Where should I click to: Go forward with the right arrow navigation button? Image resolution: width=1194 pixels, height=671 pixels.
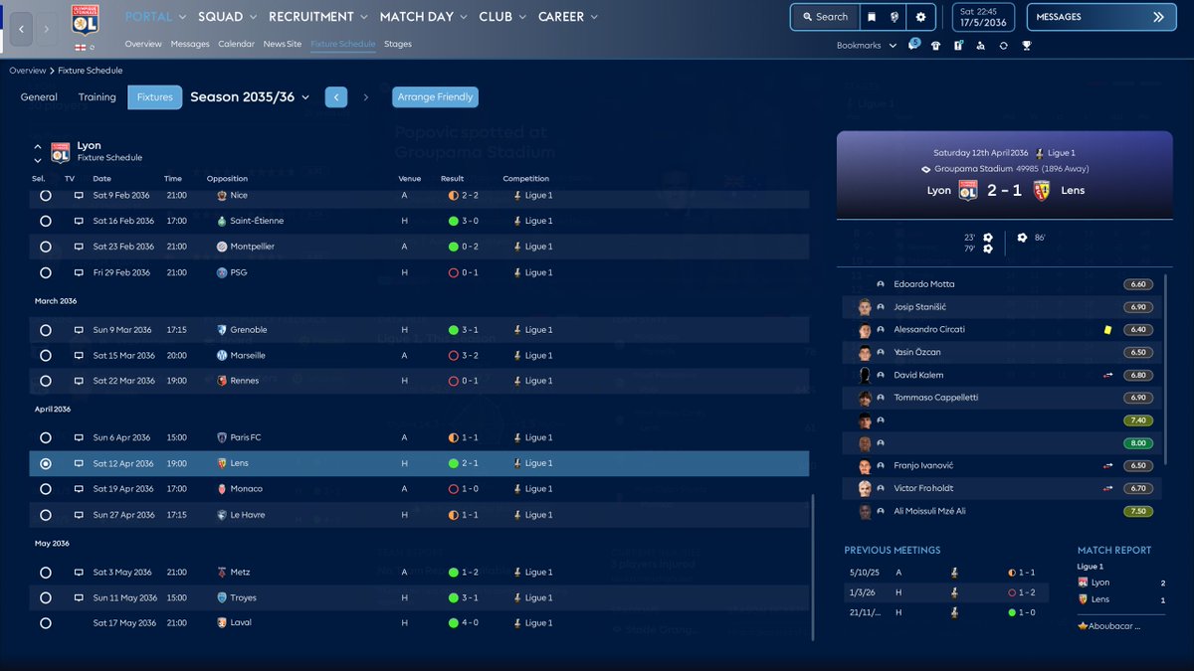(x=46, y=29)
